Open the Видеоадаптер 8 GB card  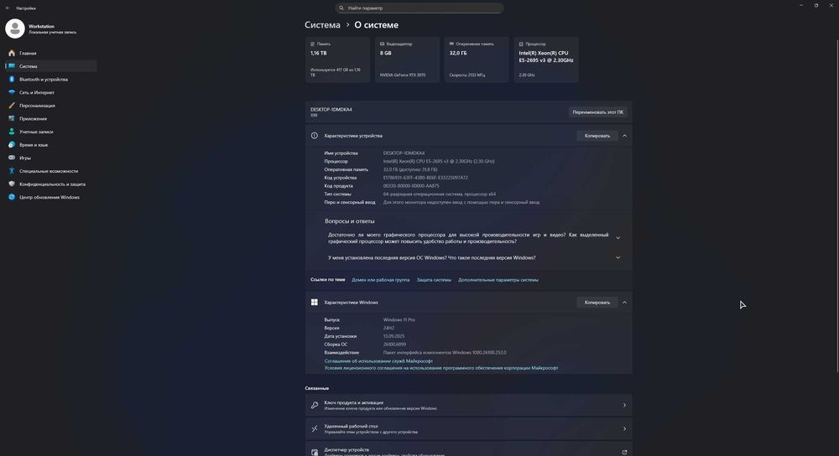(407, 60)
